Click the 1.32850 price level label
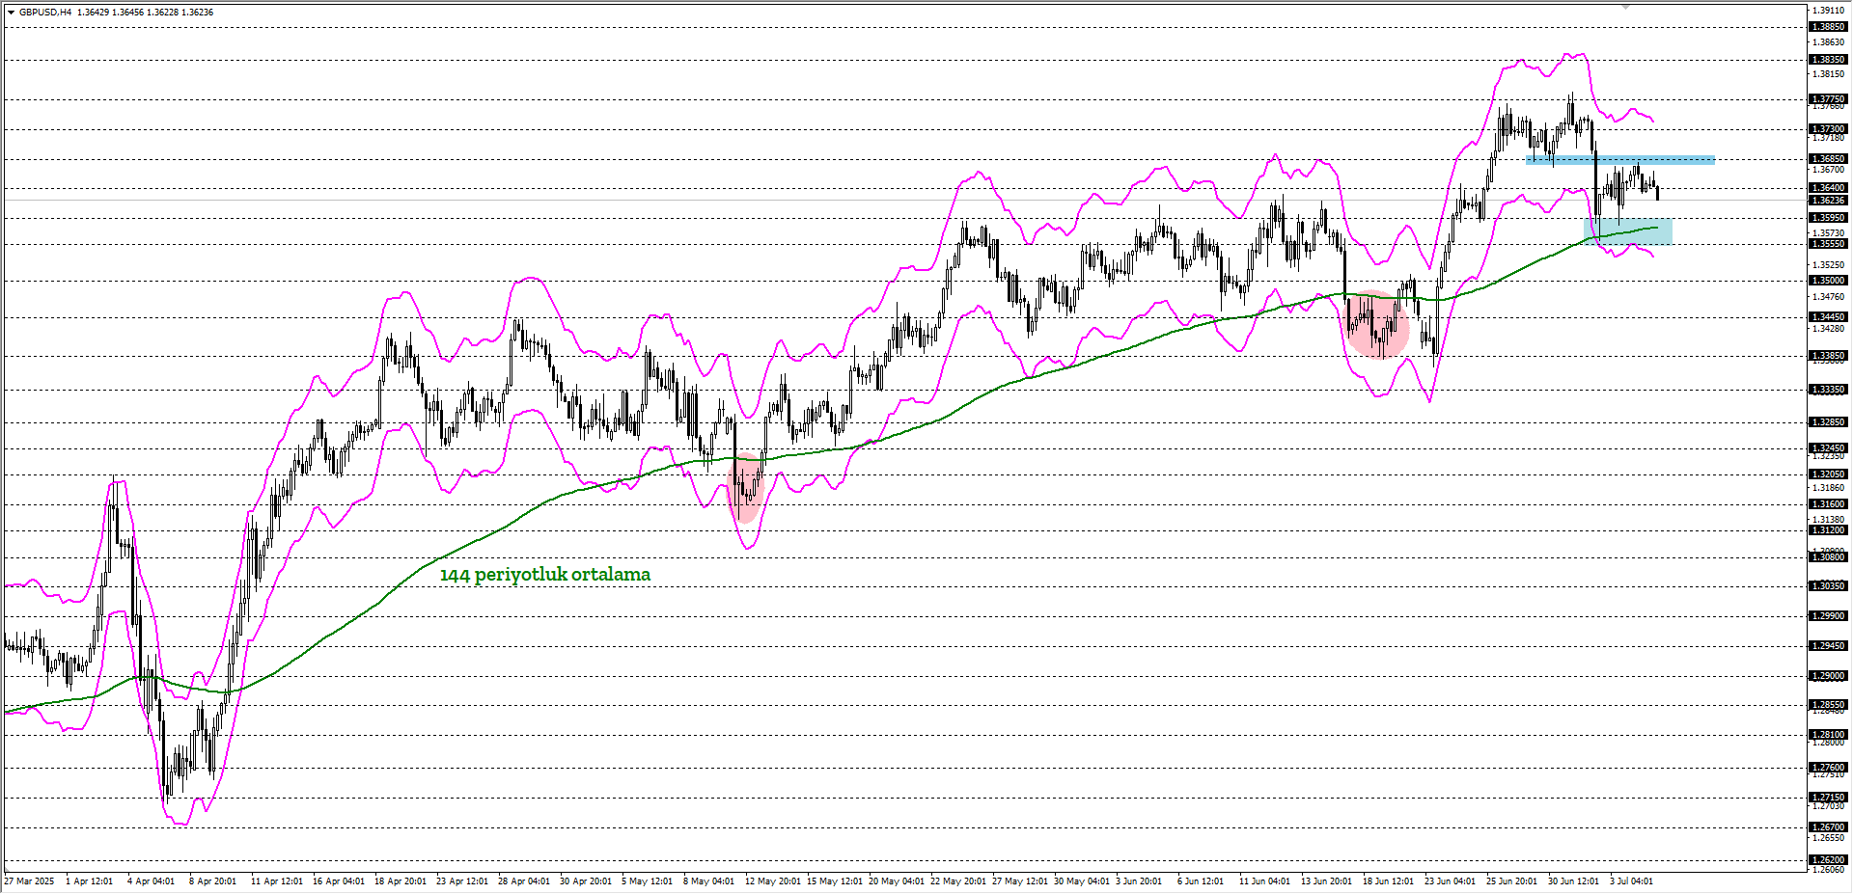 coord(1828,422)
